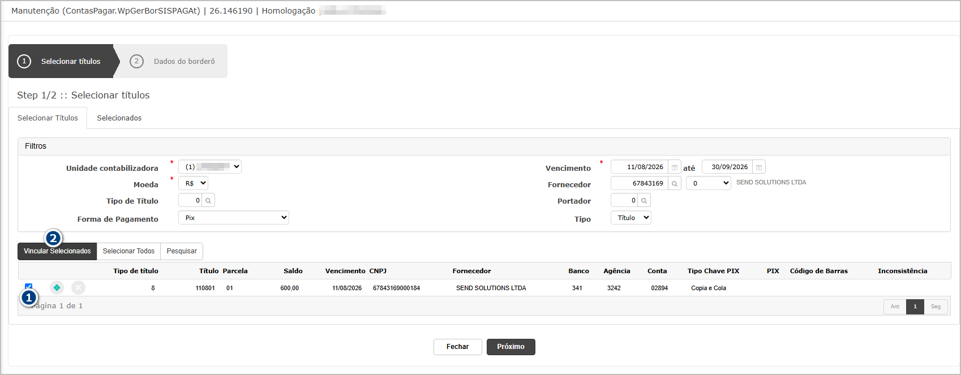Click Filtros panel header

(484, 146)
